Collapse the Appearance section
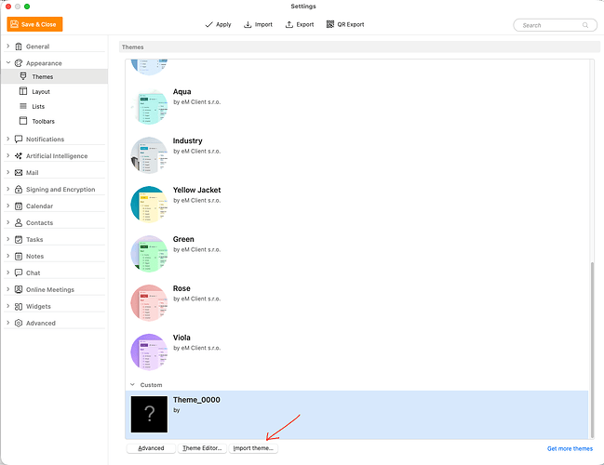The width and height of the screenshot is (604, 465). point(8,62)
